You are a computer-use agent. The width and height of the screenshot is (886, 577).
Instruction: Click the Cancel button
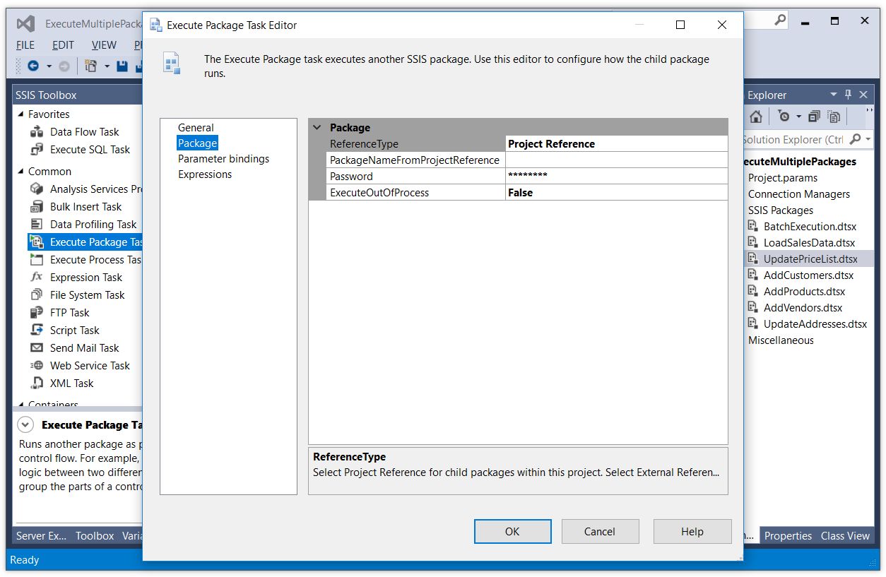(x=599, y=532)
